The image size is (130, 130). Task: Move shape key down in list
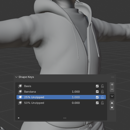tap(112, 108)
